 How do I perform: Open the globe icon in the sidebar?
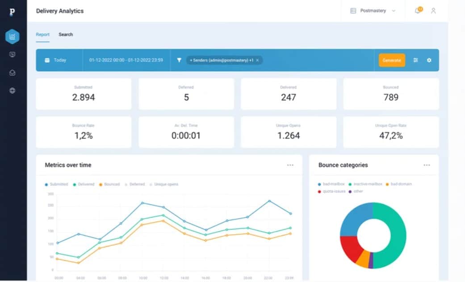pos(12,91)
